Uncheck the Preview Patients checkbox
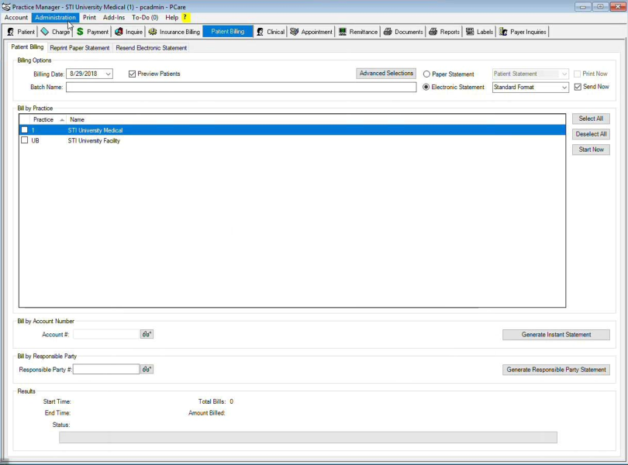This screenshot has height=465, width=628. 132,74
